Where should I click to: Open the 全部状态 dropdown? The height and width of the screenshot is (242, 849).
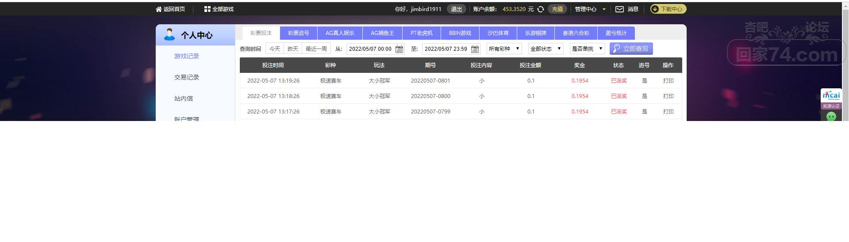tap(546, 49)
